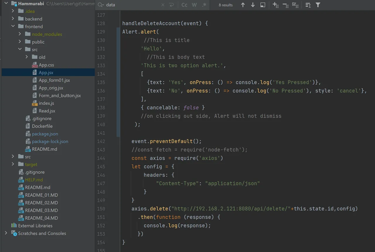The image size is (375, 252).
Task: Toggle Match Case (Cc) search option
Action: 184,5
